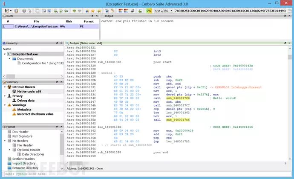This screenshot has width=294, height=179.
Task: Collapse the Nt Headers tree node
Action: [x=4, y=141]
